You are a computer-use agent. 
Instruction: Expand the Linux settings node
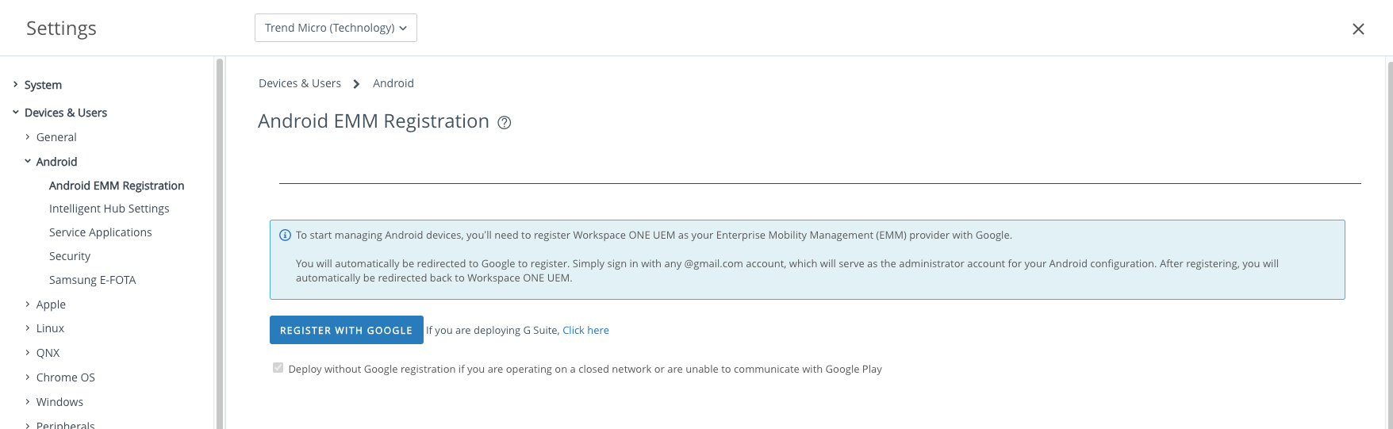[28, 328]
